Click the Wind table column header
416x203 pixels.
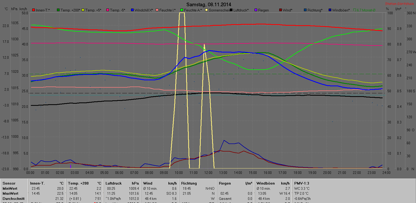point(148,183)
